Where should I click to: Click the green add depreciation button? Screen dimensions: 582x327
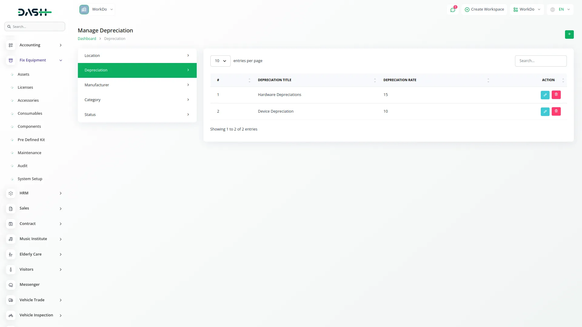click(x=569, y=34)
